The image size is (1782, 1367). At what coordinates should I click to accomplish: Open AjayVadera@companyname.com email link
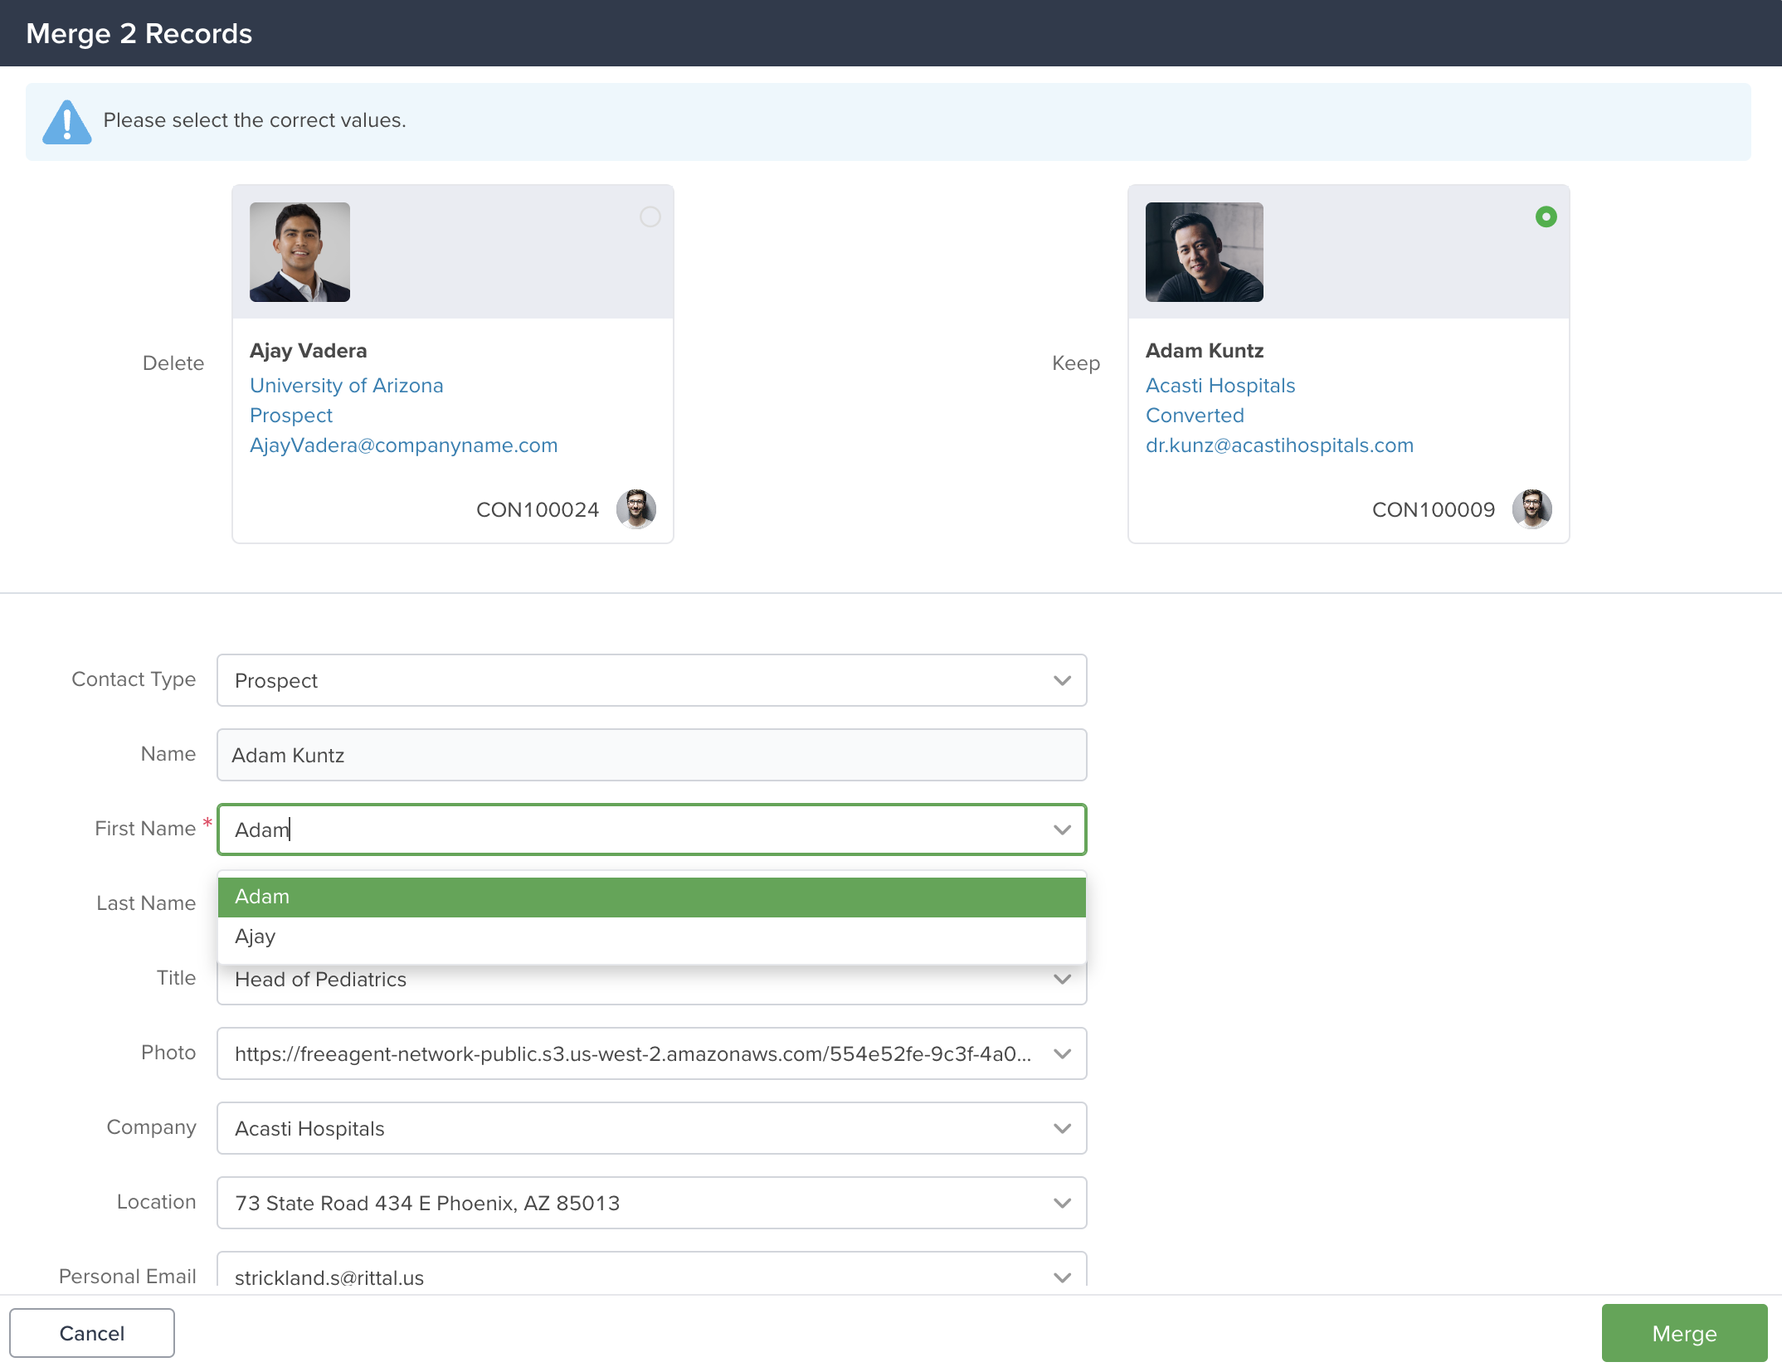coord(404,445)
